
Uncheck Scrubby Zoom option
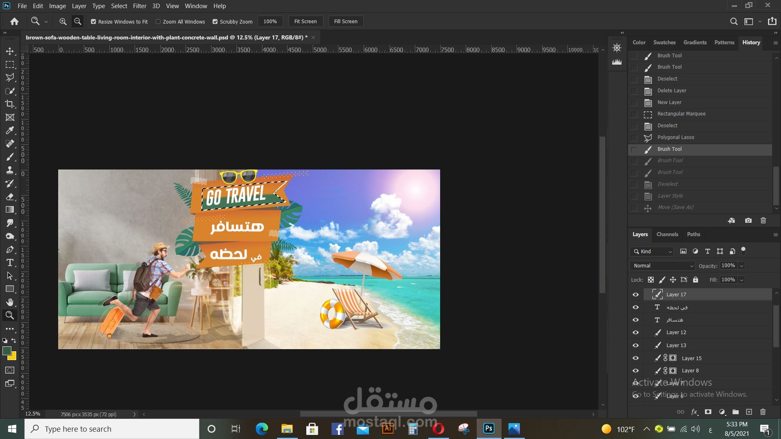point(215,22)
